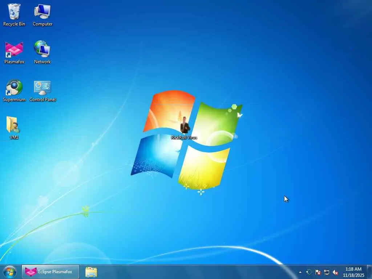
Task: Select the Supermium browser shortcut
Action: pyautogui.click(x=14, y=90)
